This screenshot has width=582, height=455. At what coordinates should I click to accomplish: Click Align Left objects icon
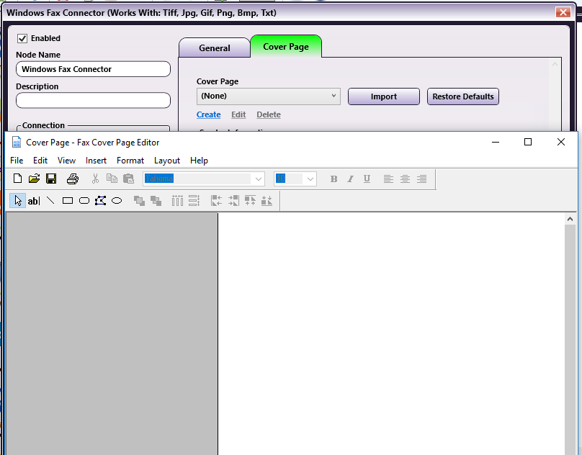pyautogui.click(x=216, y=201)
